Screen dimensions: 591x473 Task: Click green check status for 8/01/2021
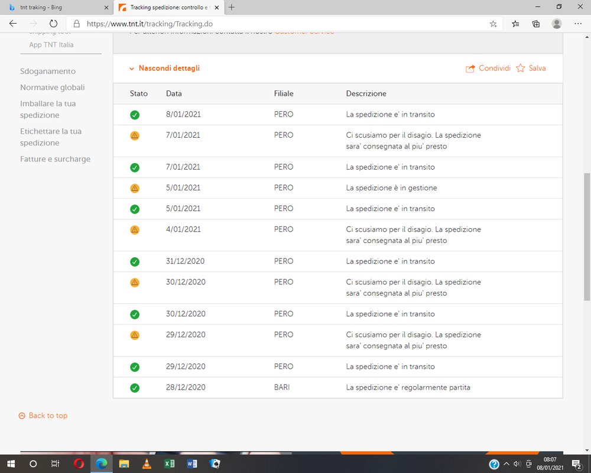point(135,115)
